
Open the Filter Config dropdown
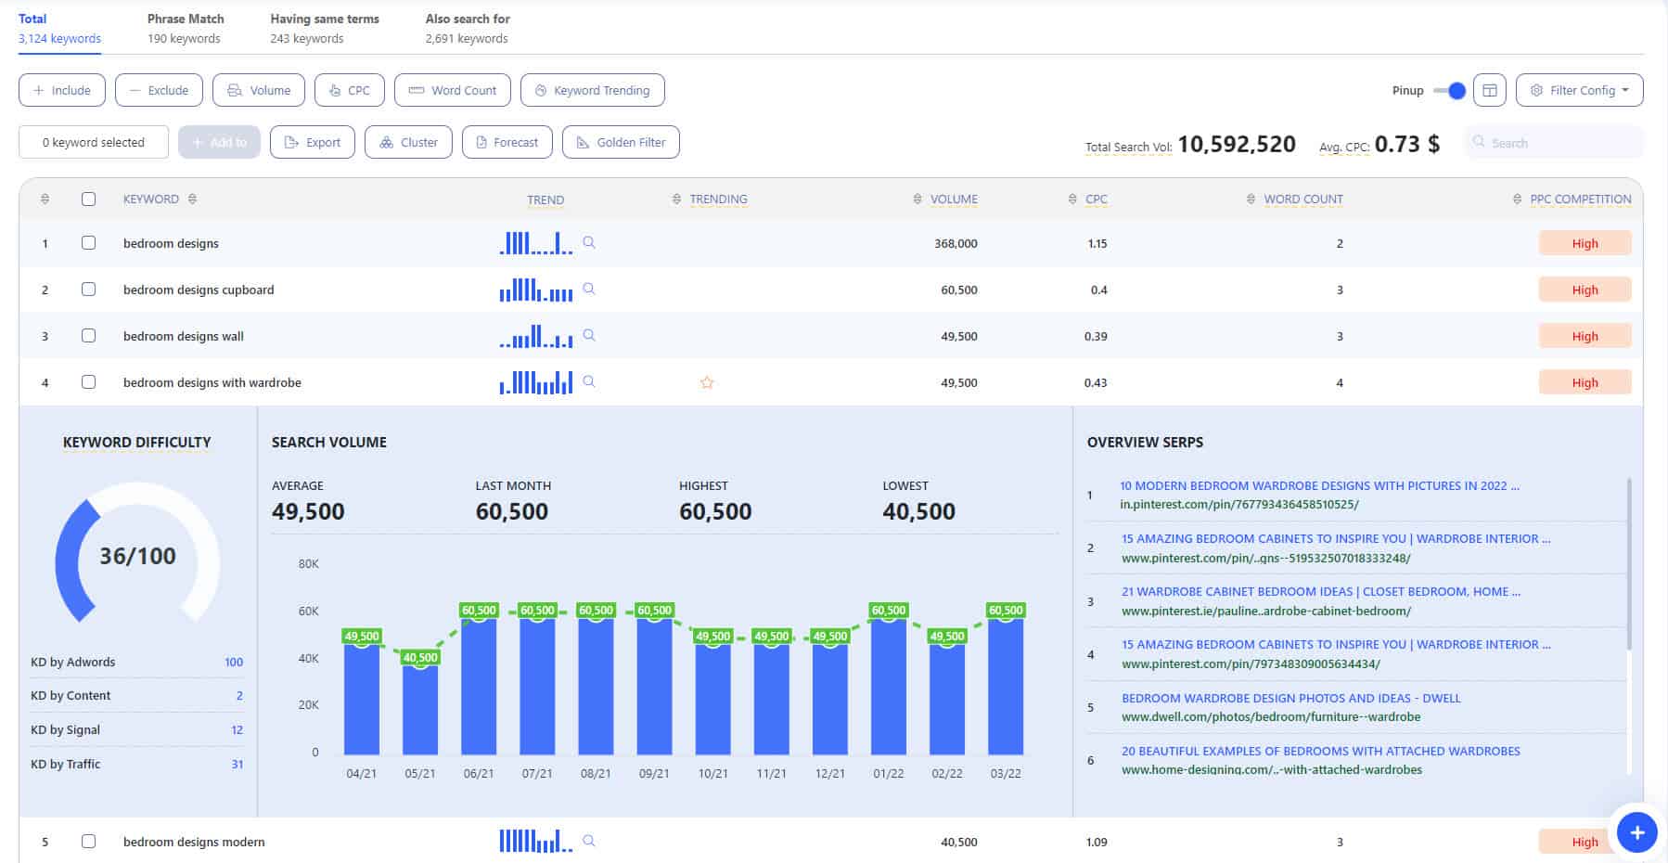point(1580,90)
